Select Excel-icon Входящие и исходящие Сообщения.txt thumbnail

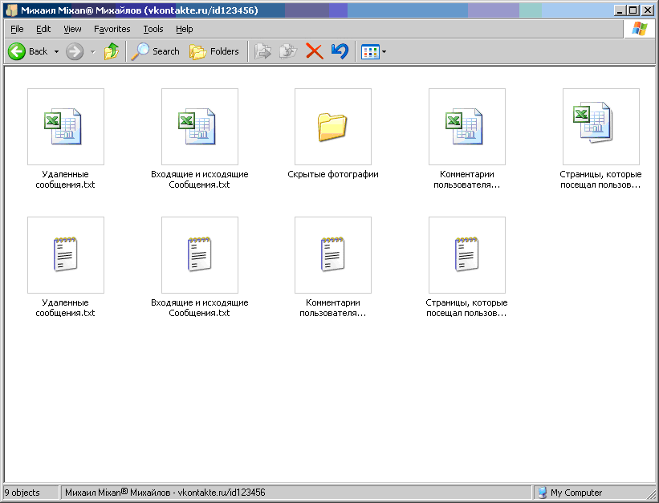click(200, 127)
